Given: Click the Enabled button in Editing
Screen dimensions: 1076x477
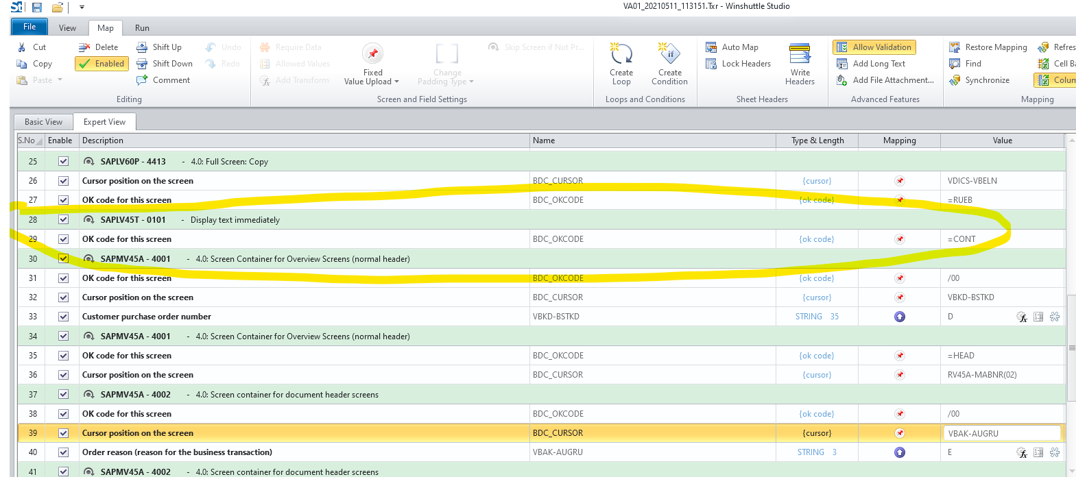Looking at the screenshot, I should click(x=101, y=64).
